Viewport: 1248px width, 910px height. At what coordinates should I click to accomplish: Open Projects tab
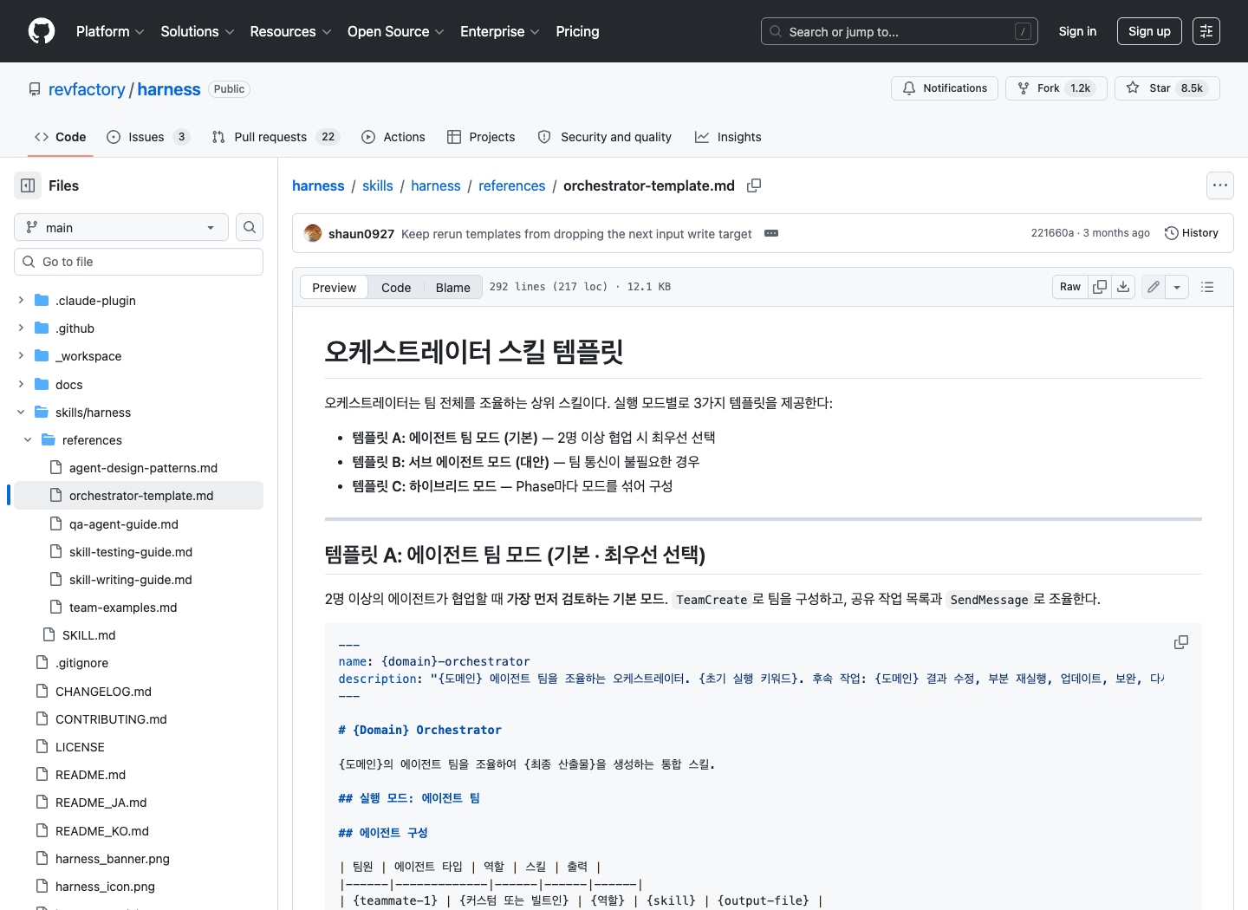pos(481,137)
